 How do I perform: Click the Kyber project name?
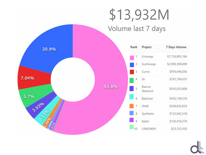[x=146, y=121]
